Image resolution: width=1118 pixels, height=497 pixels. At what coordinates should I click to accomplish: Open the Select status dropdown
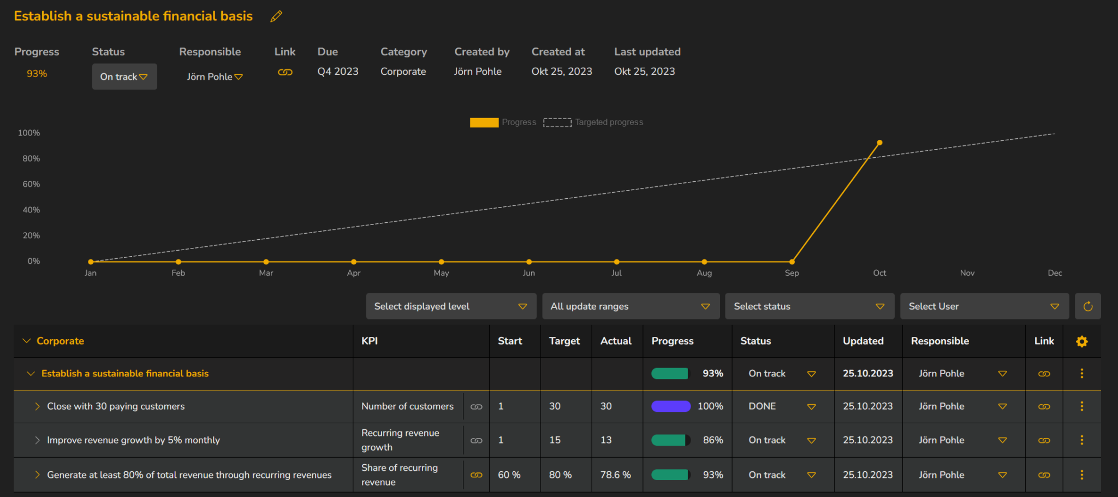(x=810, y=306)
